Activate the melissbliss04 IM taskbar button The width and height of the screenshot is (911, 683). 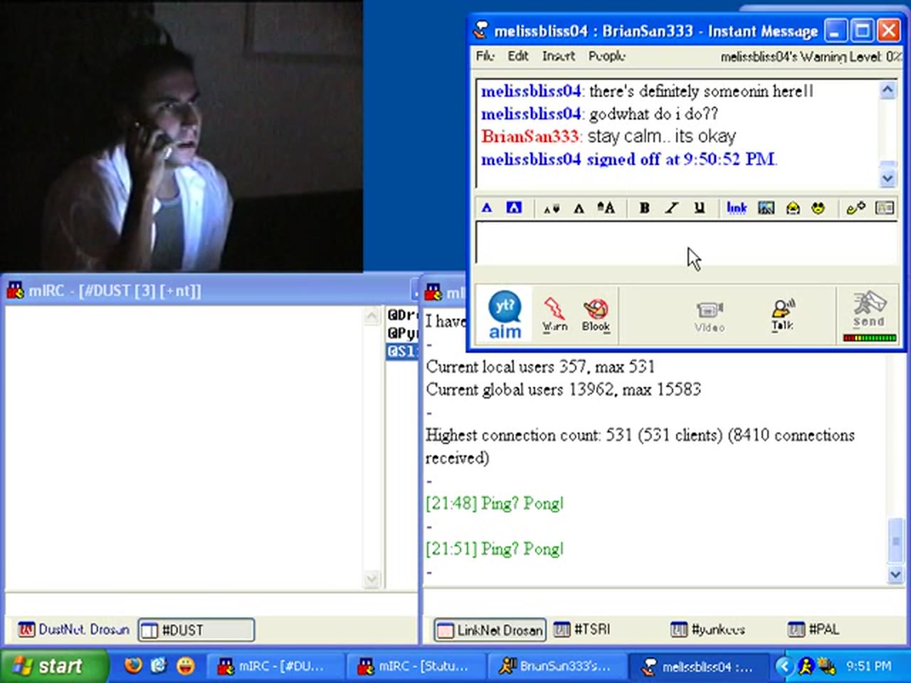click(x=699, y=667)
